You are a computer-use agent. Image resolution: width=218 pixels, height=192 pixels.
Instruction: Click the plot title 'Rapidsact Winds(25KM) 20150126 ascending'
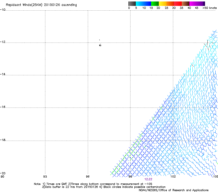click(x=41, y=5)
